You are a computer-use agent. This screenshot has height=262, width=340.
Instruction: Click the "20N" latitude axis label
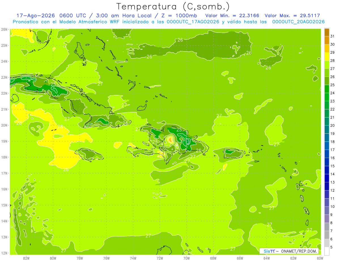[x=4, y=125]
